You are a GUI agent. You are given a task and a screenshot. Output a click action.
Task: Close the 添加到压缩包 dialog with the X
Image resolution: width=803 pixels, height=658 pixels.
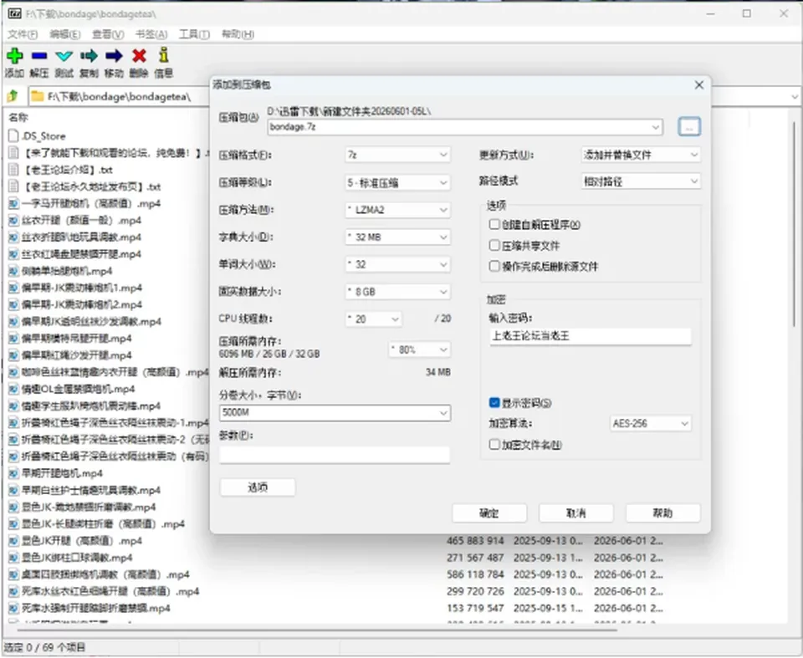pyautogui.click(x=699, y=85)
